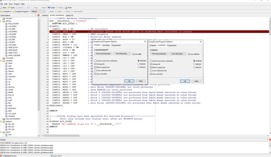The image size is (271, 157).
Task: Open the Help menu
Action: 22,4
